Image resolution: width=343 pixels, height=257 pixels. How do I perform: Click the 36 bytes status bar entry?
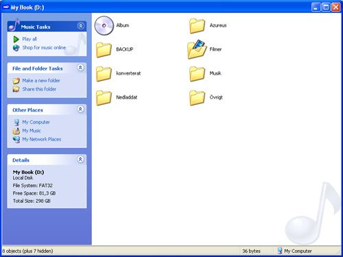tap(251, 251)
